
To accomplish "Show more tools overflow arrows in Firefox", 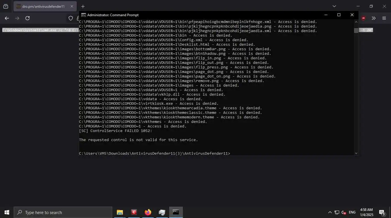I will click(374, 18).
